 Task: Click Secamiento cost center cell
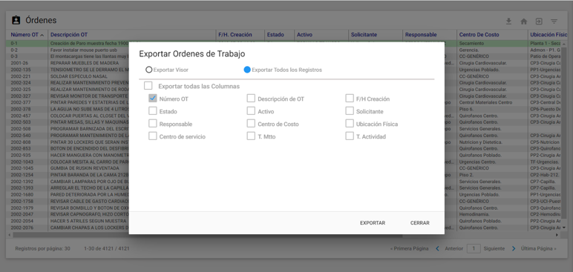pyautogui.click(x=471, y=43)
